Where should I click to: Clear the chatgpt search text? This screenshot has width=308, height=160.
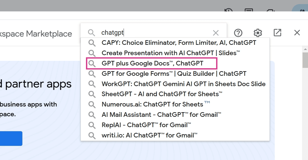(216, 33)
